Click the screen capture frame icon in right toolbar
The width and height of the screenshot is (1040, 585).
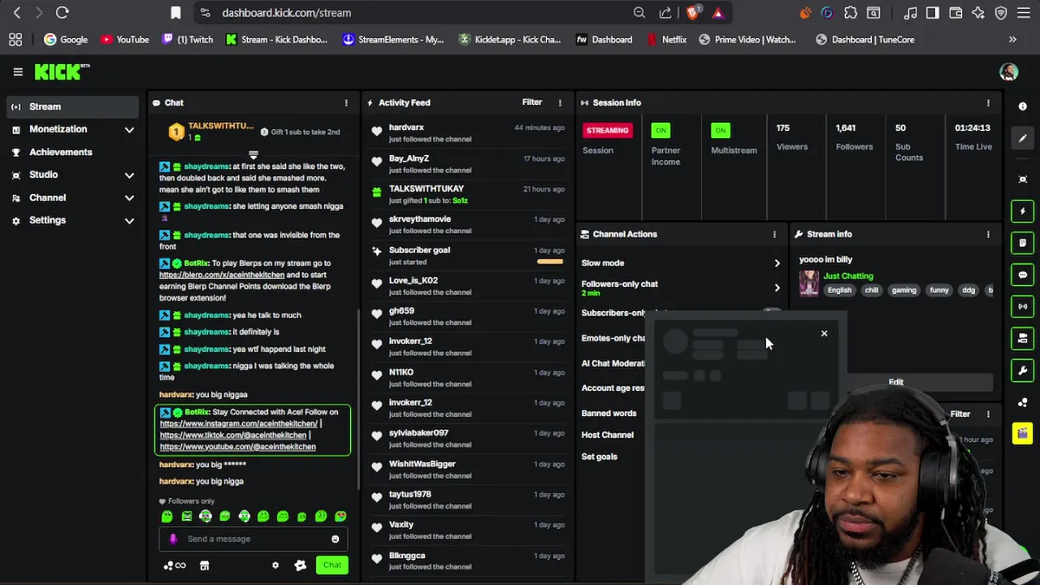[1023, 179]
